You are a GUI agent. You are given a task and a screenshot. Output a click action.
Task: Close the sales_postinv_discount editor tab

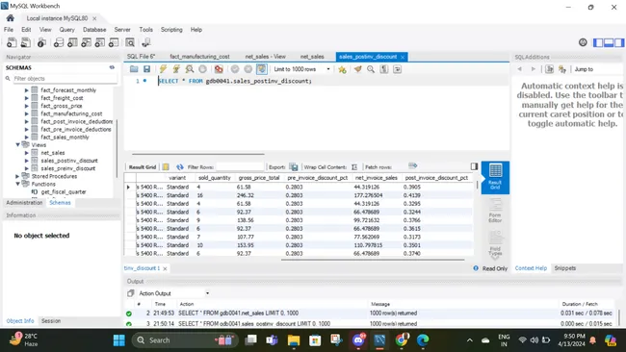pos(403,57)
